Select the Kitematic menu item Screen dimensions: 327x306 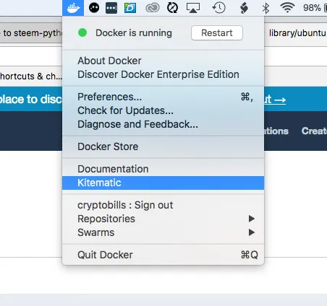tap(163, 183)
